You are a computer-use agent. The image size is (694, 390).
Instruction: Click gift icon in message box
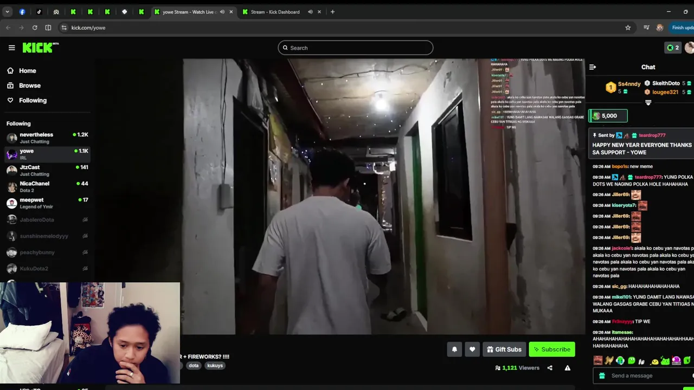[601, 375]
